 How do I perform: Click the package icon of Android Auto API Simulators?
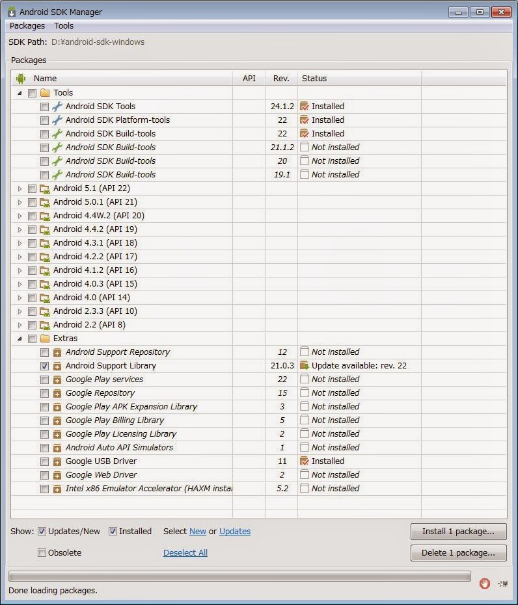[57, 448]
